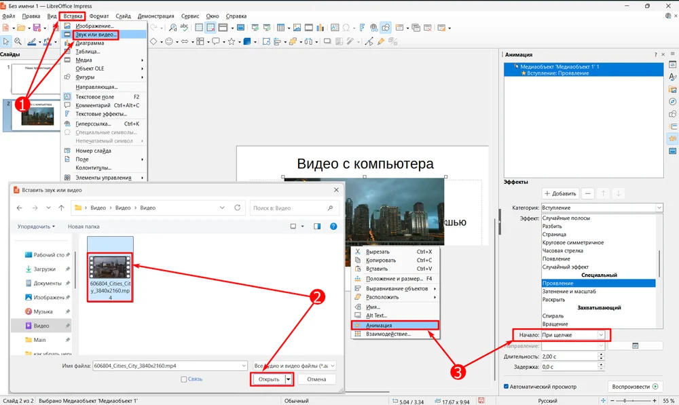Toggle the Связь checkbox
This screenshot has width=679, height=405.
coord(184,379)
